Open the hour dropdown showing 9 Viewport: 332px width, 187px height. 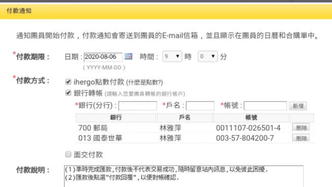(172, 56)
